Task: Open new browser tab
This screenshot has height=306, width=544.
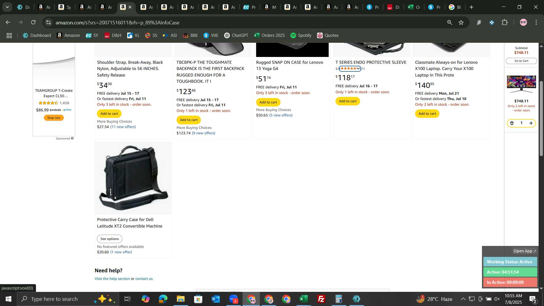Action: [x=471, y=7]
